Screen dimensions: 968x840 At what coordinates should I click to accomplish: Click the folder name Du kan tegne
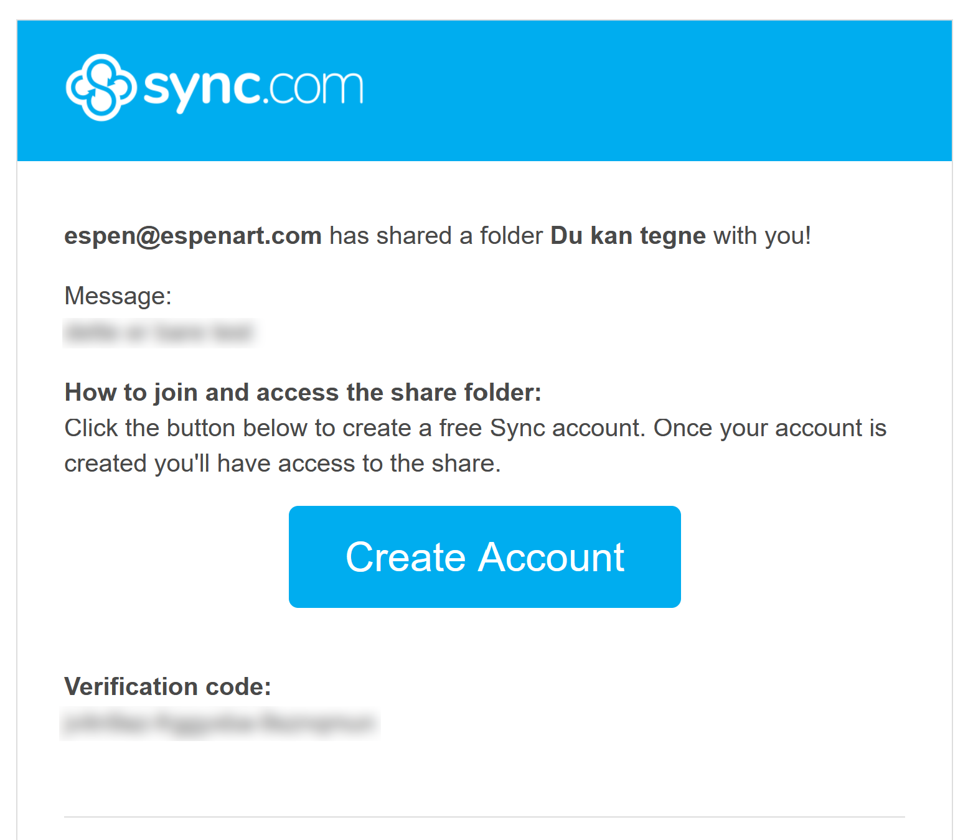[628, 236]
